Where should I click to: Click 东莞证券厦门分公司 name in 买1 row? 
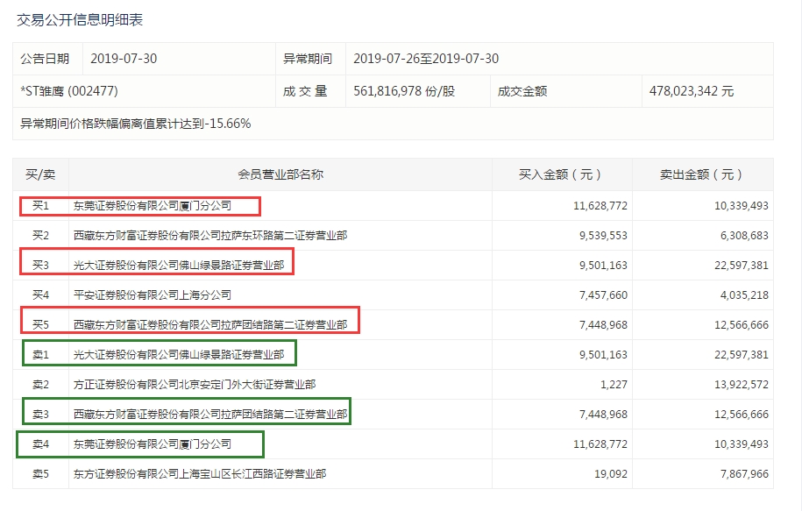[x=153, y=206]
